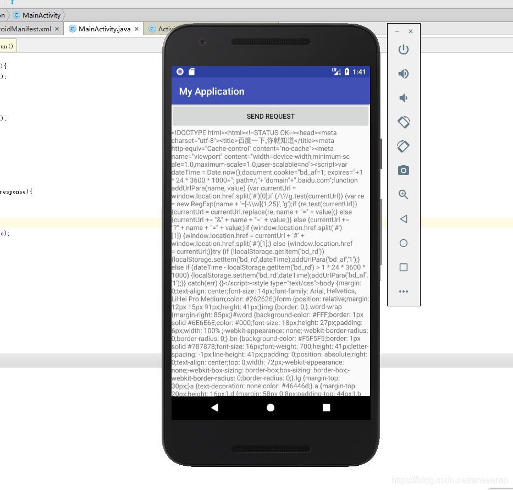The width and height of the screenshot is (513, 490).
Task: Lower volume with emulator volume down icon
Action: pyautogui.click(x=404, y=98)
